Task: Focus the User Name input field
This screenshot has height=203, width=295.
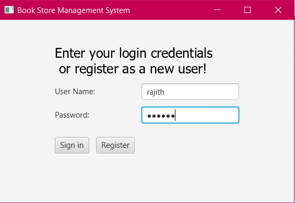Action: point(190,92)
